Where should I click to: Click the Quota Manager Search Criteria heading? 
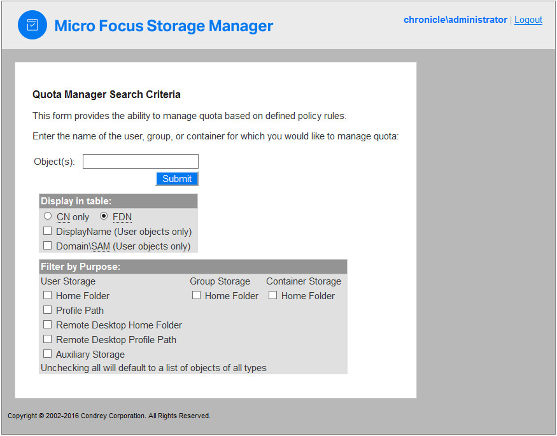click(x=106, y=95)
